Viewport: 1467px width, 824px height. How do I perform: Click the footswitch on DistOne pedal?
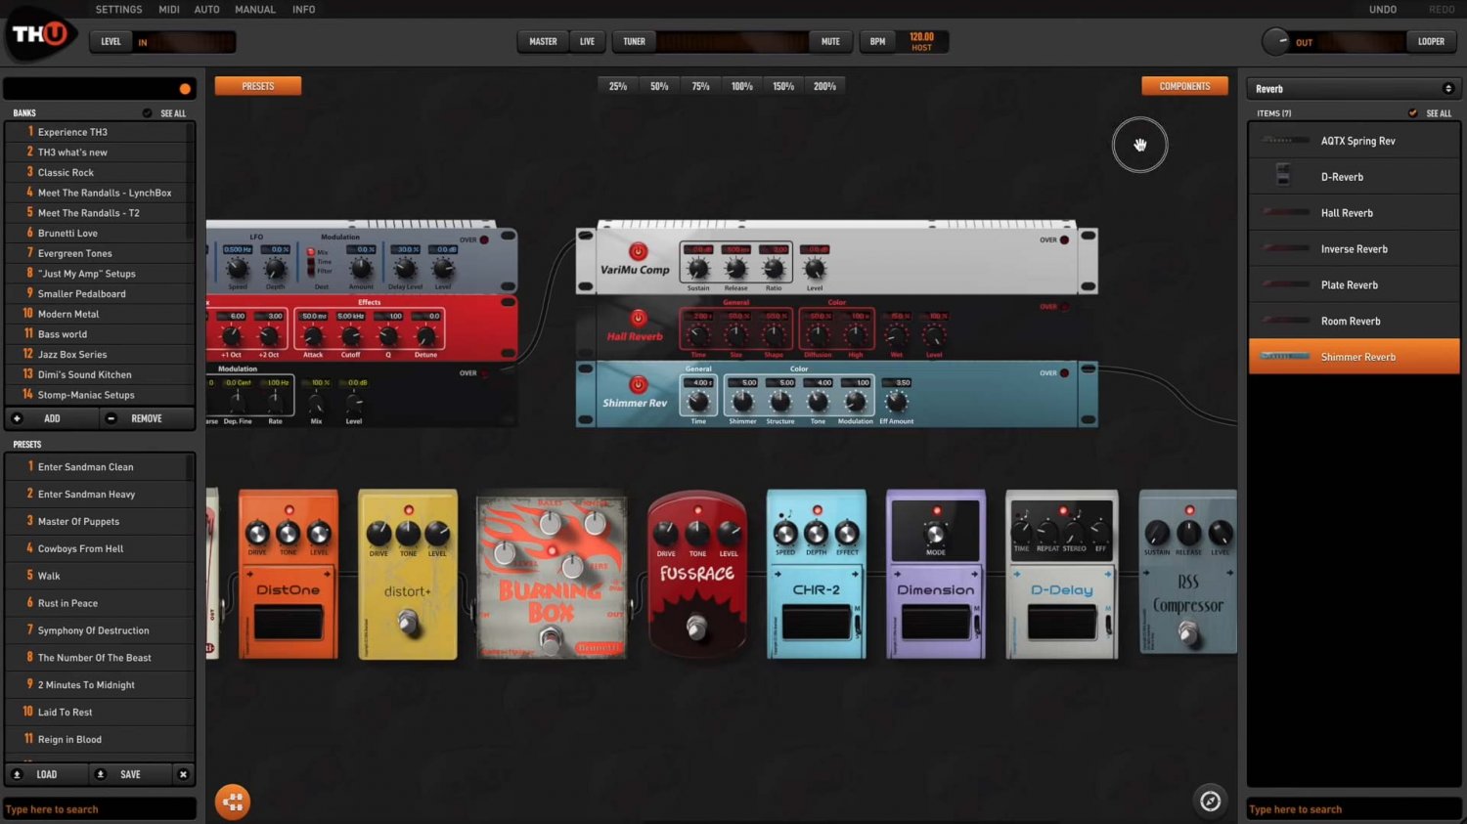289,623
